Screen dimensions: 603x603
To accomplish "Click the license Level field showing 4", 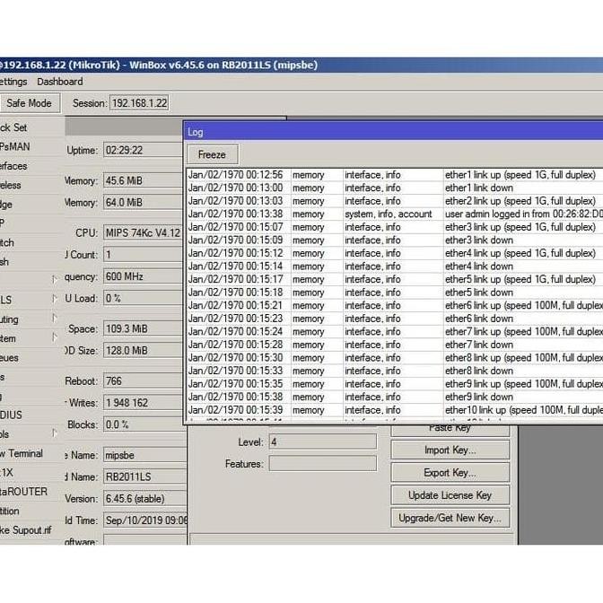I will pyautogui.click(x=323, y=441).
